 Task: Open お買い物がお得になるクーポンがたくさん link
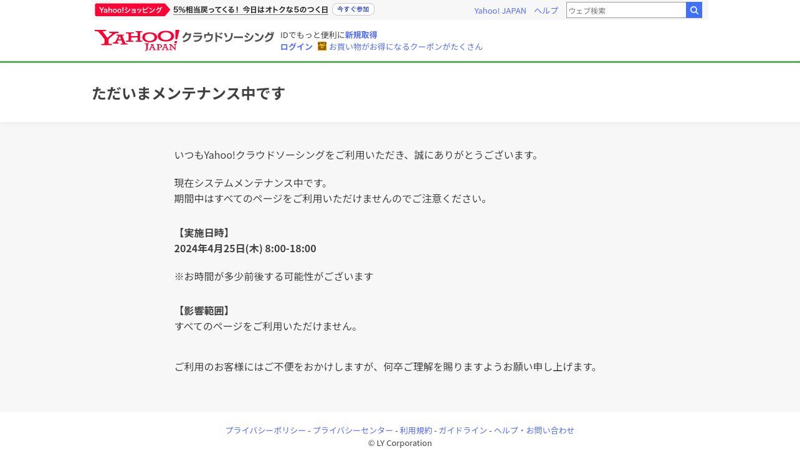(x=406, y=47)
